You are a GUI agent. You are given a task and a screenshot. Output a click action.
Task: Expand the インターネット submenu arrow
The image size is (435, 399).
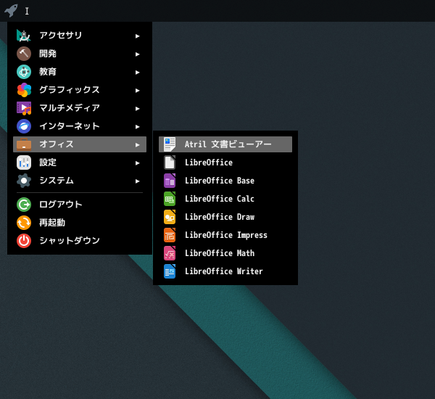(137, 127)
